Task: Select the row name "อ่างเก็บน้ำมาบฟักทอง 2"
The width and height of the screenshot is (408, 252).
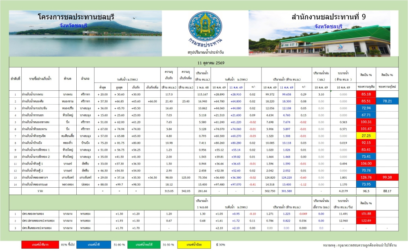Action: tap(35, 157)
